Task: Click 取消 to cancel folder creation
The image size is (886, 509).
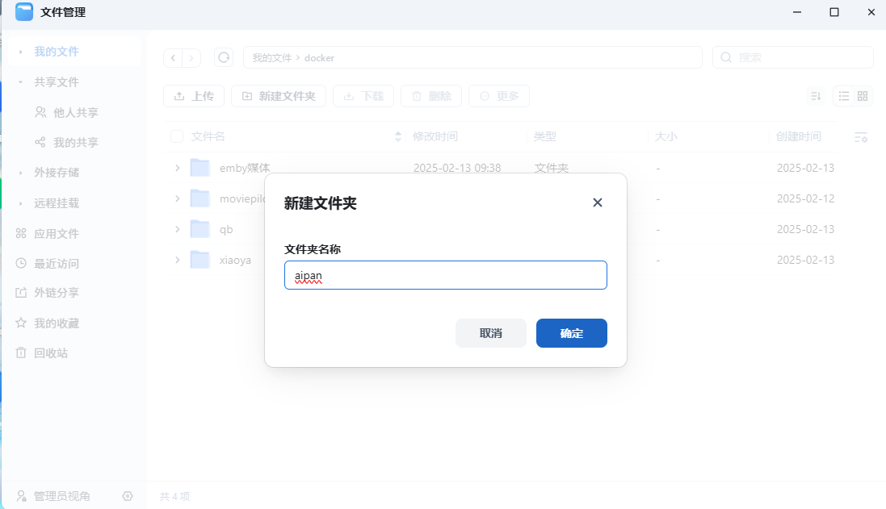Action: pyautogui.click(x=490, y=333)
